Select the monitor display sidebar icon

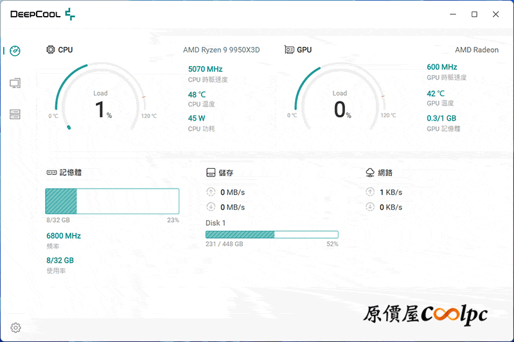click(15, 83)
